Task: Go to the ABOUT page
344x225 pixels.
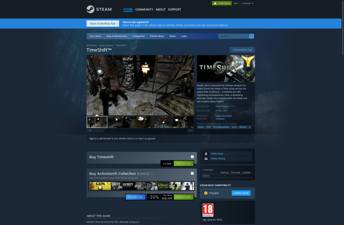Action: coord(161,9)
